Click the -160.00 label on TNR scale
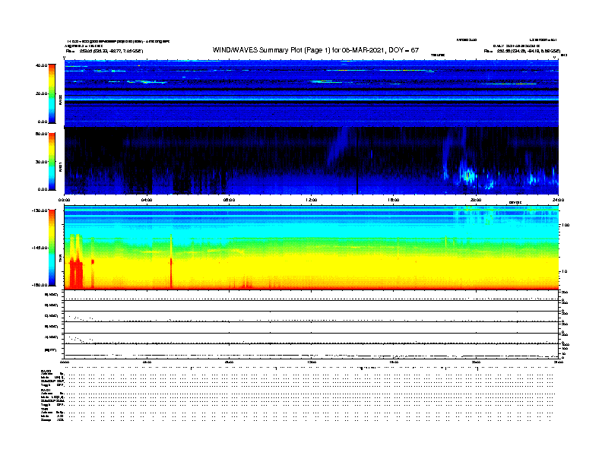 40,285
